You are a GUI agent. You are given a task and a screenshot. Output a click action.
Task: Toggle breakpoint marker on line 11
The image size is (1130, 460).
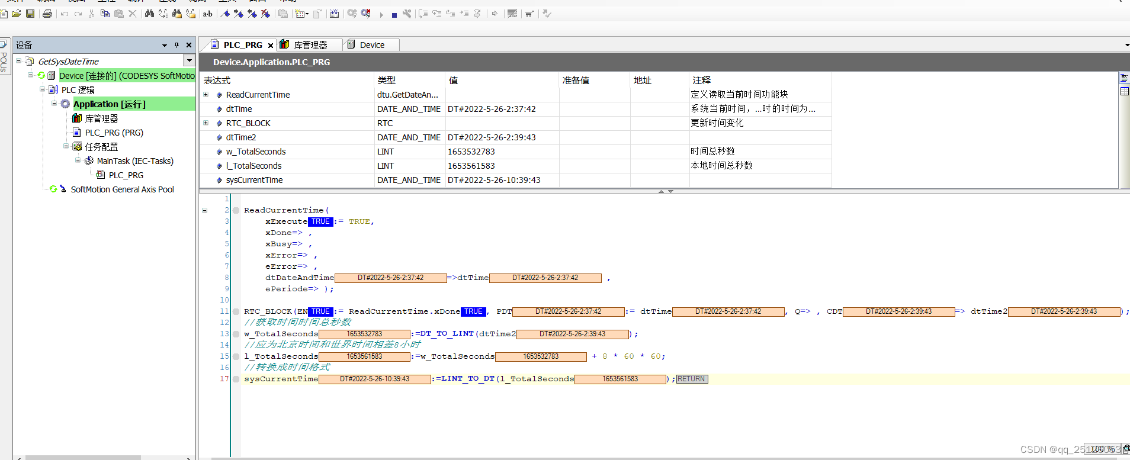[236, 311]
